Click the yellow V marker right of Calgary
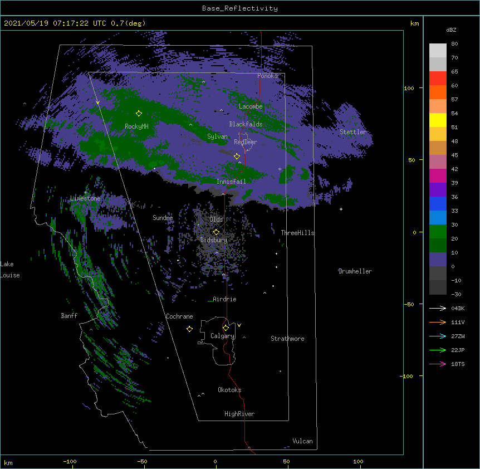The image size is (480, 469). point(239,325)
